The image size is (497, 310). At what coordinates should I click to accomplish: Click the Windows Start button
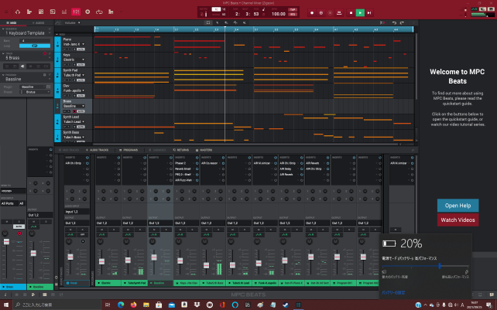tap(6, 305)
